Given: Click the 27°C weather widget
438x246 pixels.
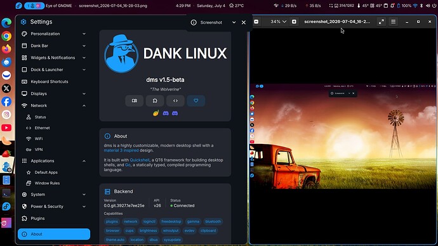Looking at the screenshot, I should coord(236,6).
